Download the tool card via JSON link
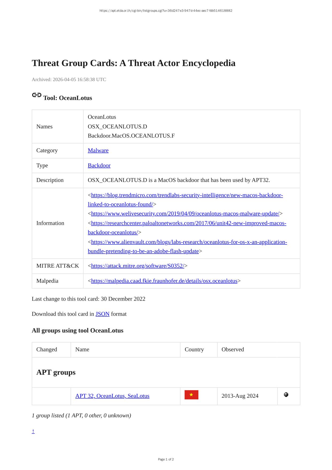This screenshot has height=470, width=332. click(102, 314)
